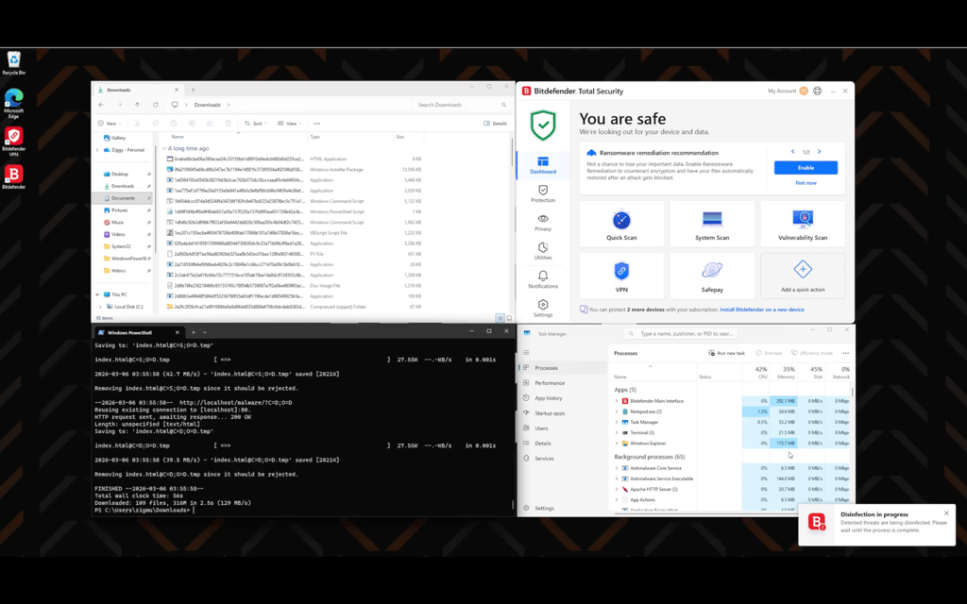Open Utilities in Bitdefender sidebar
This screenshot has height=604, width=967.
coord(543,251)
